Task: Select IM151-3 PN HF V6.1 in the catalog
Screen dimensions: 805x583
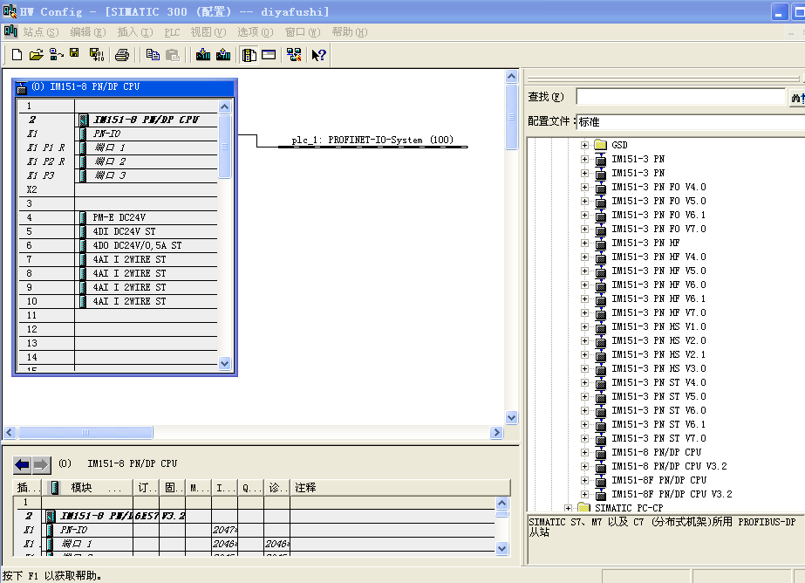Action: tap(658, 299)
